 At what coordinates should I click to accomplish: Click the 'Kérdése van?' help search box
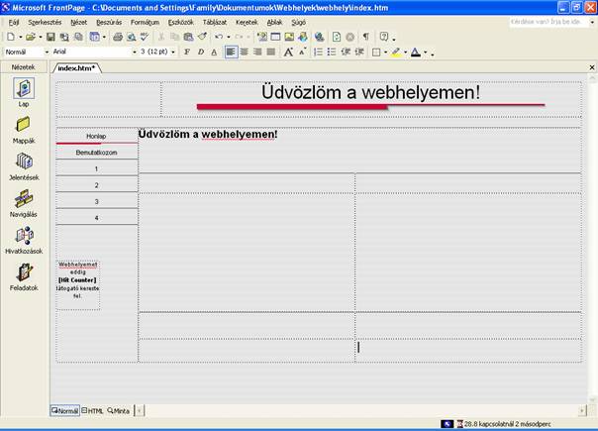tap(547, 21)
